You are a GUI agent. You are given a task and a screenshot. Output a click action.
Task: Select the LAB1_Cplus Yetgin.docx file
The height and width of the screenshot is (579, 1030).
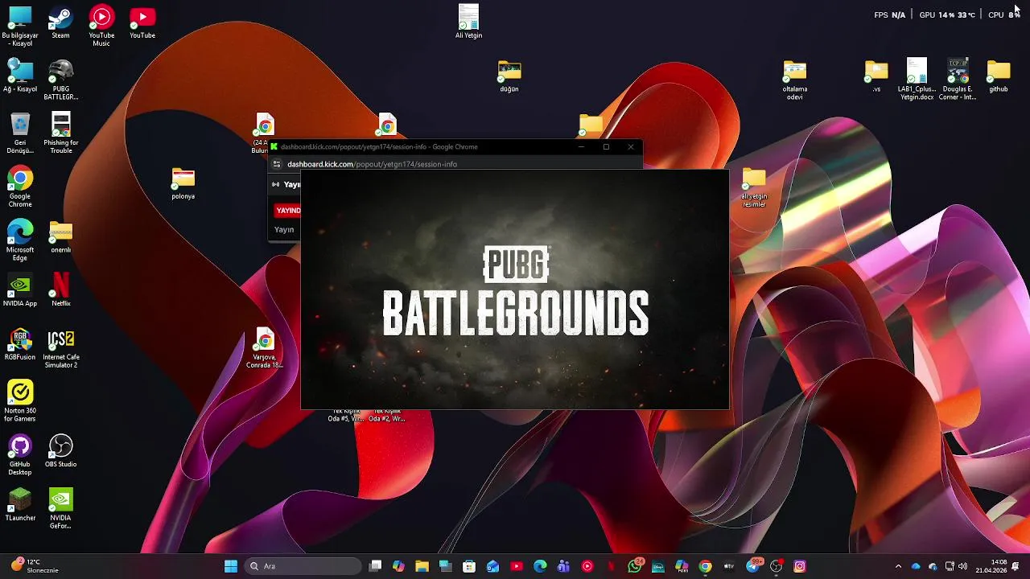tap(917, 79)
